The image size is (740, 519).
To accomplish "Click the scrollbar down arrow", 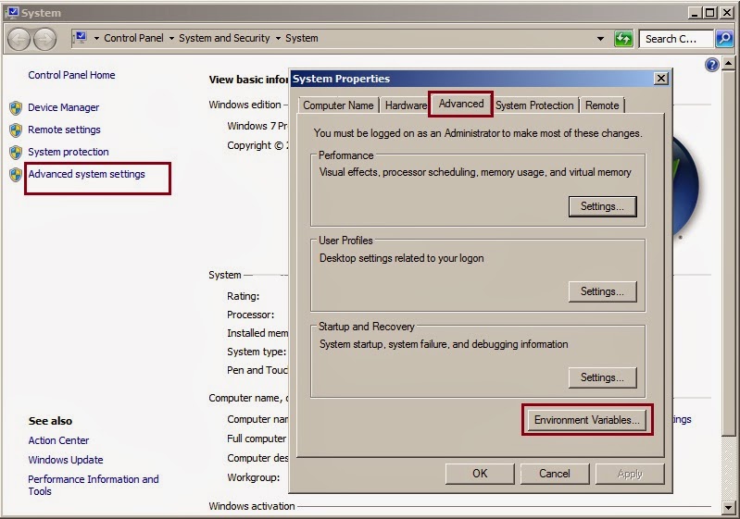I will tap(728, 507).
